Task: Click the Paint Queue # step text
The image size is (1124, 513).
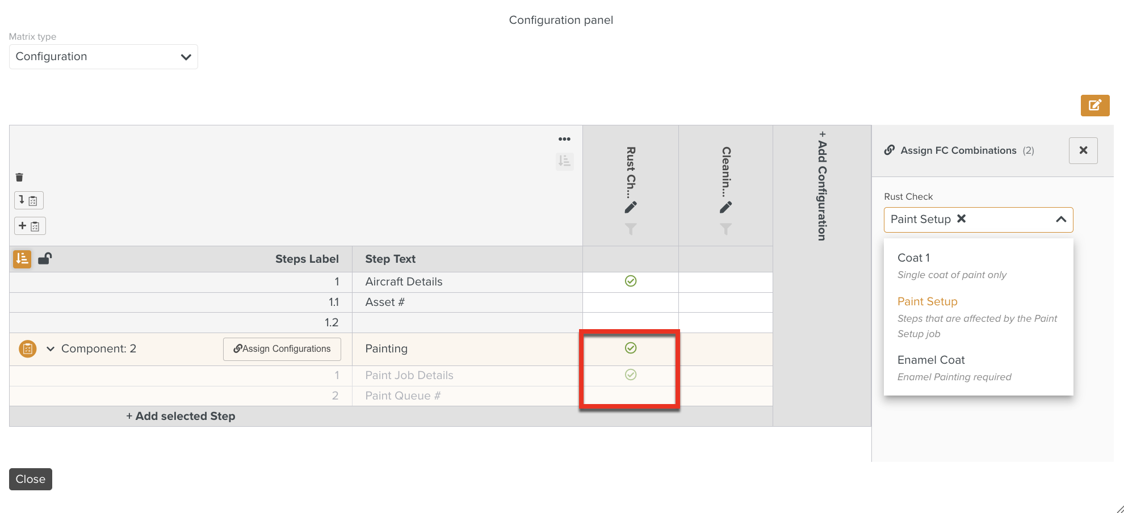Action: pyautogui.click(x=403, y=396)
